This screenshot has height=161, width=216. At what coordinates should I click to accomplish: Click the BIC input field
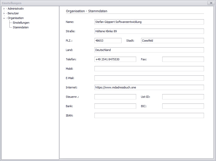pyautogui.click(x=183, y=106)
